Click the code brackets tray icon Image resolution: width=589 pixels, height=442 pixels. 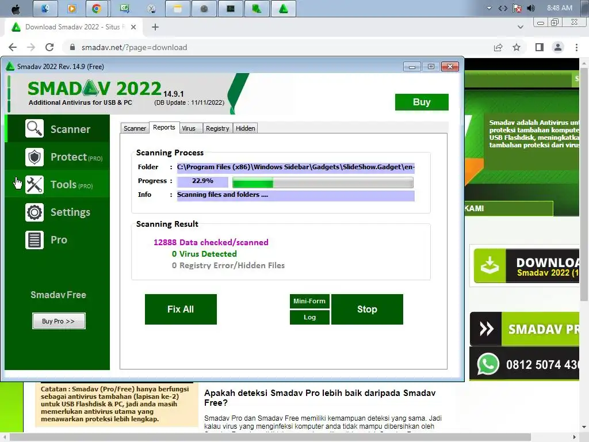[x=503, y=8]
